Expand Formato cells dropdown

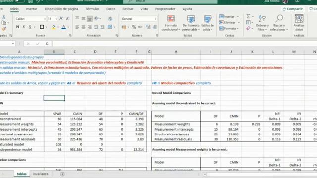238,29
